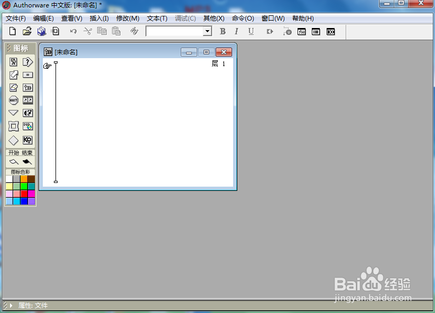Click the Import toolbar icon
The image size is (435, 313).
(x=55, y=31)
